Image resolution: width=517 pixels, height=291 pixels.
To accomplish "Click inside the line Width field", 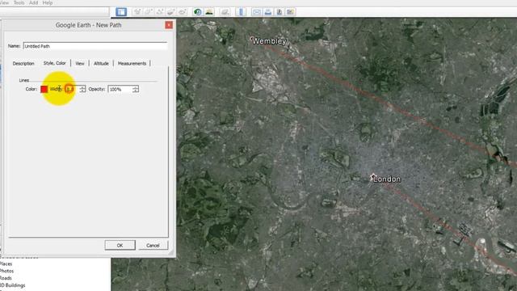I will (72, 89).
